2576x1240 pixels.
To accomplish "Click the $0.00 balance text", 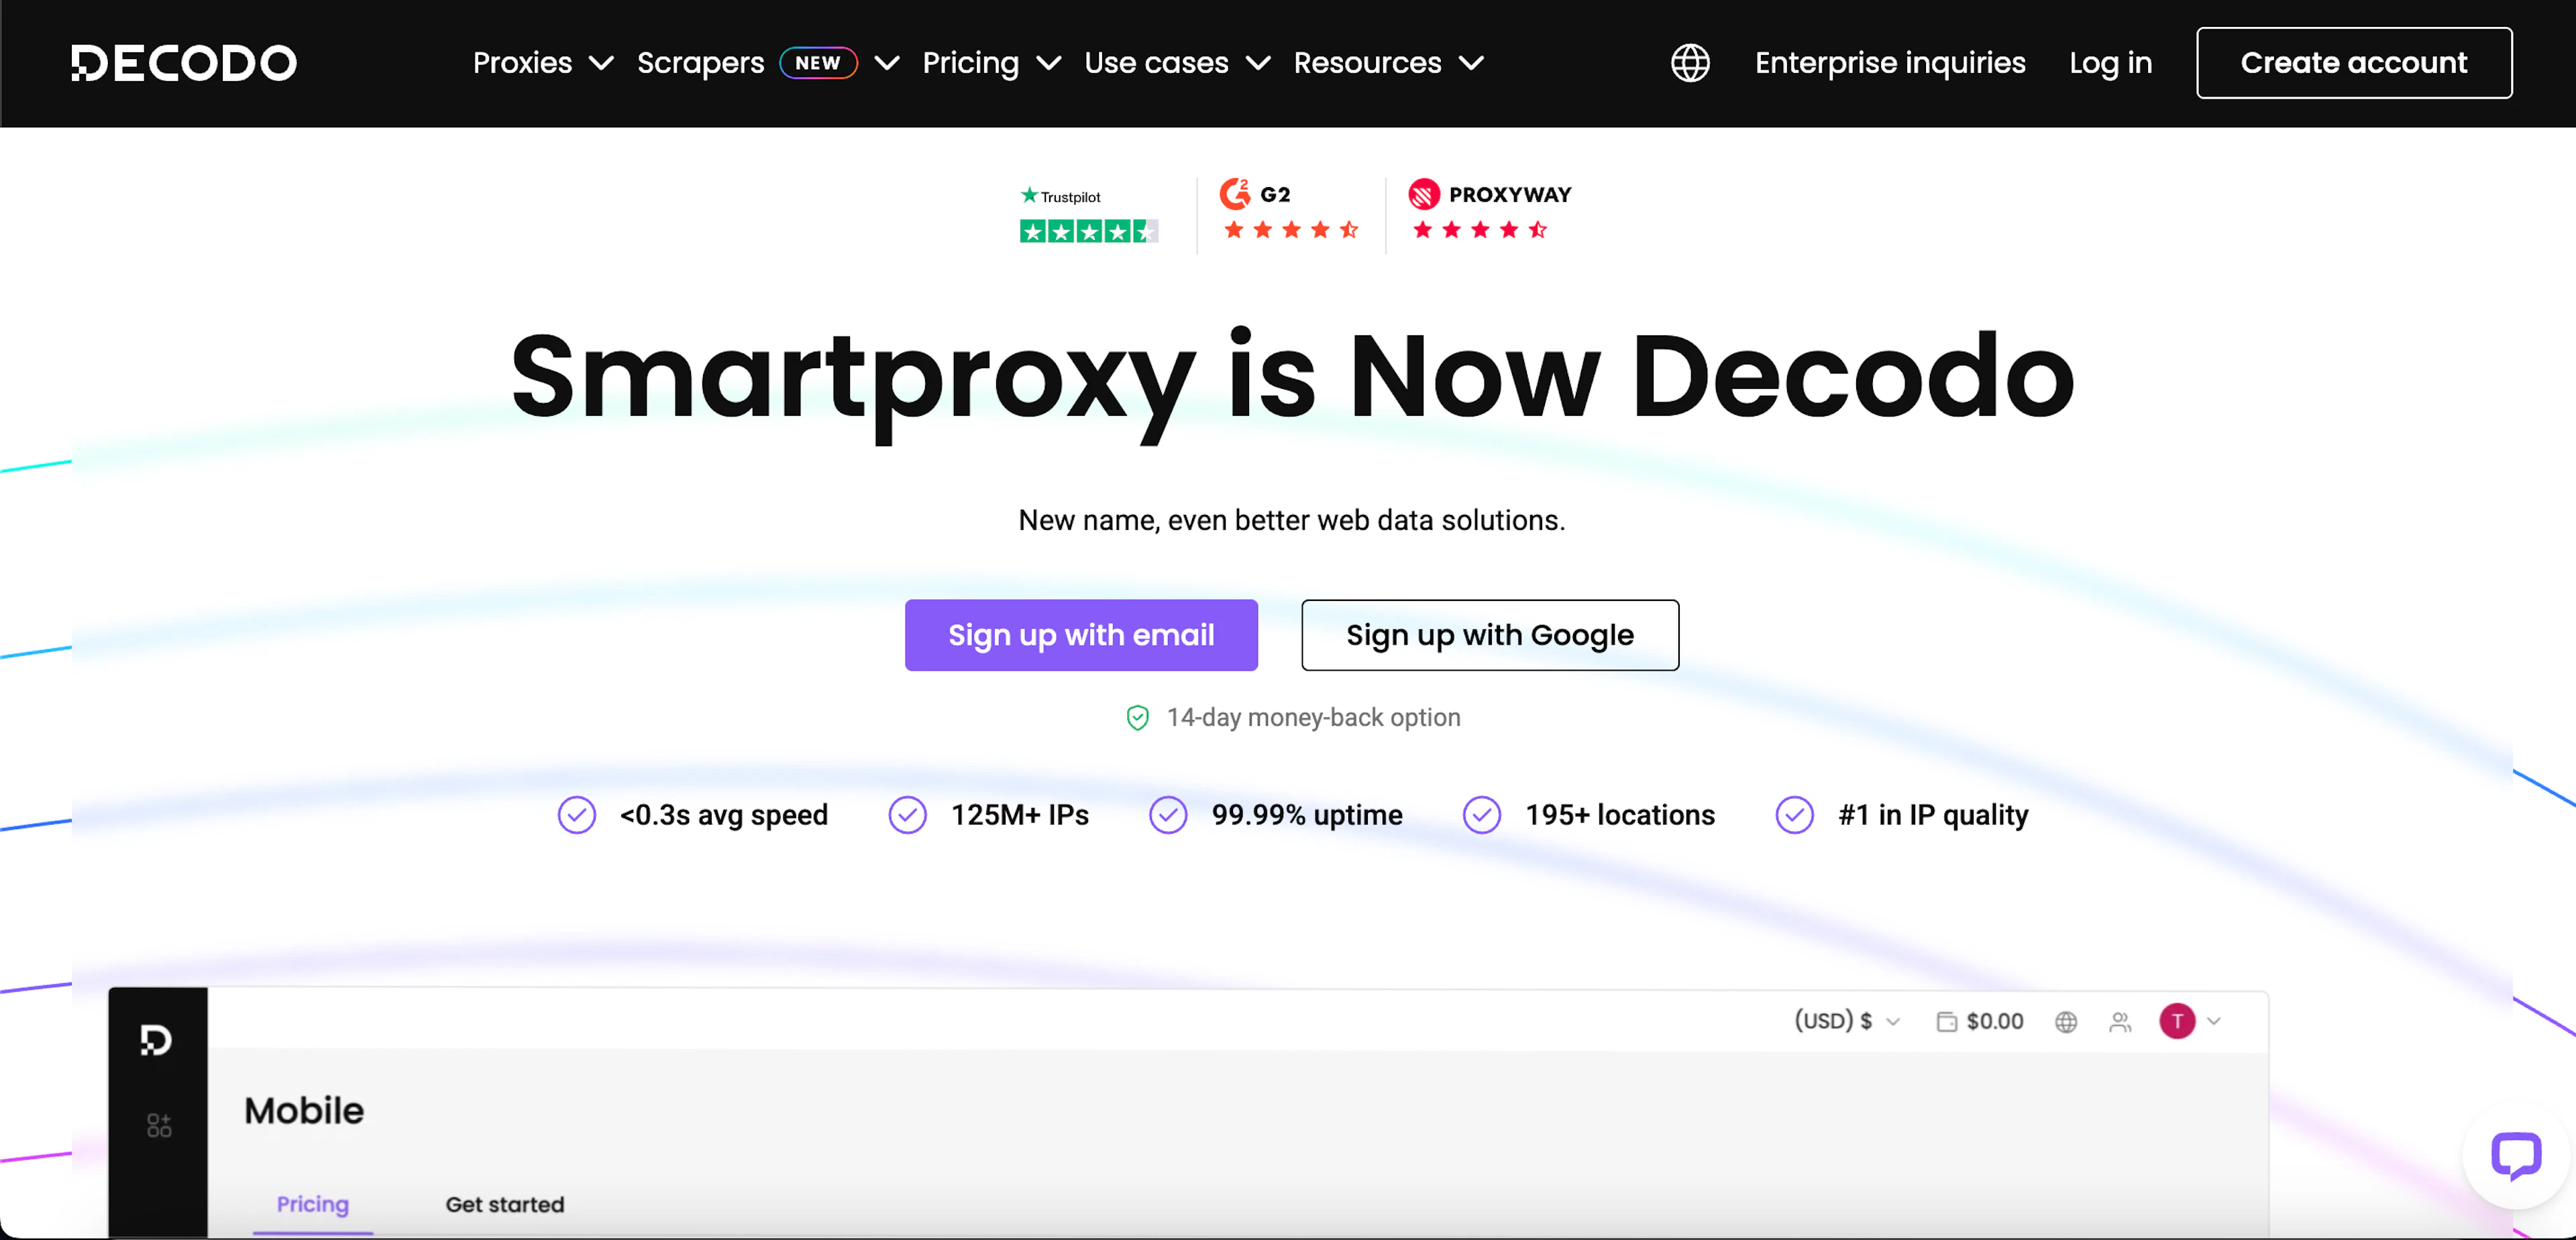I will 1995,1021.
